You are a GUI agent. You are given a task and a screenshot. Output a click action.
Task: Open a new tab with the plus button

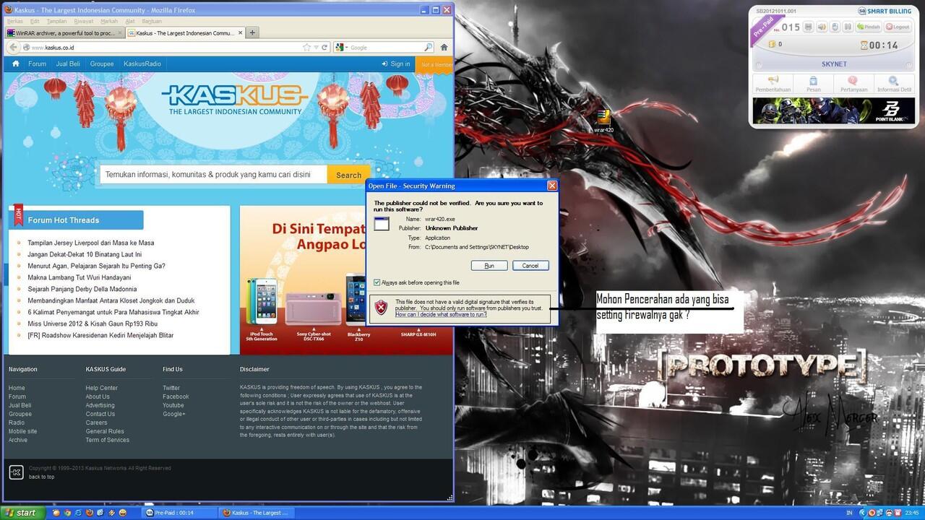click(252, 32)
